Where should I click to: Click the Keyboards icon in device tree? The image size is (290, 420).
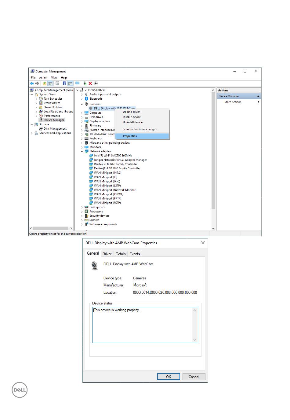(x=86, y=138)
